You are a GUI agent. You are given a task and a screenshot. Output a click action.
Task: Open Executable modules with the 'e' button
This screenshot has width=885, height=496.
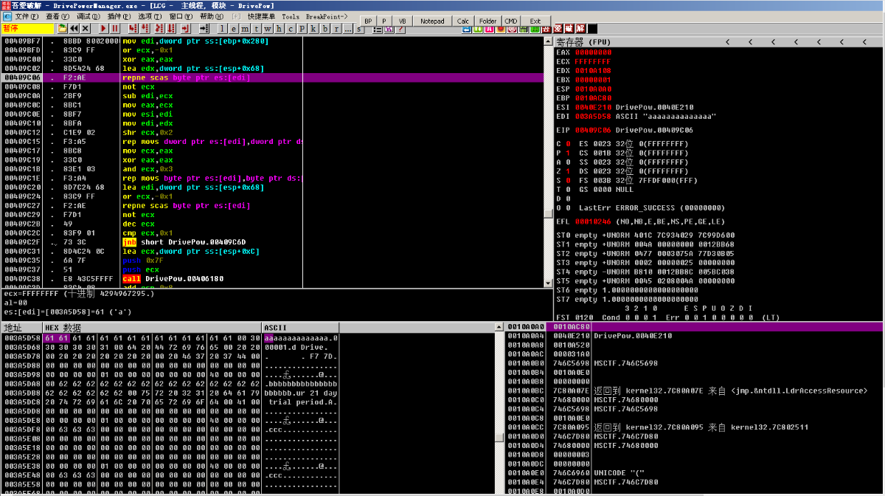click(233, 30)
